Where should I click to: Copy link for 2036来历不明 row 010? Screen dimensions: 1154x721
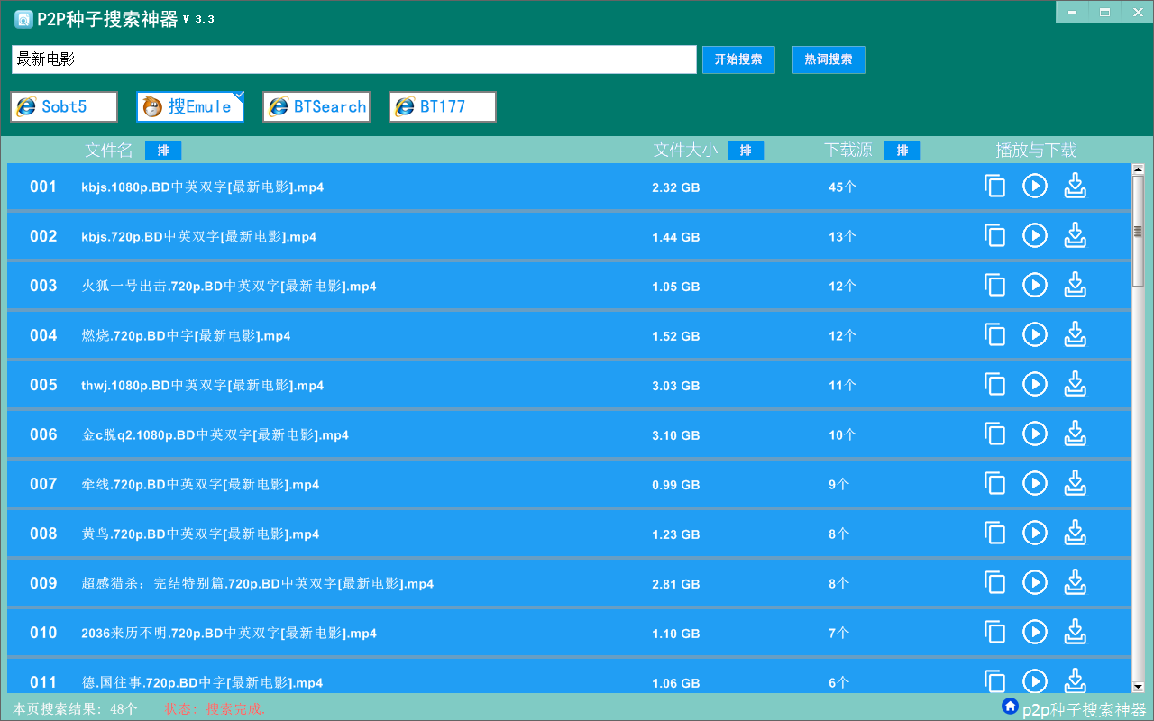[x=994, y=633]
